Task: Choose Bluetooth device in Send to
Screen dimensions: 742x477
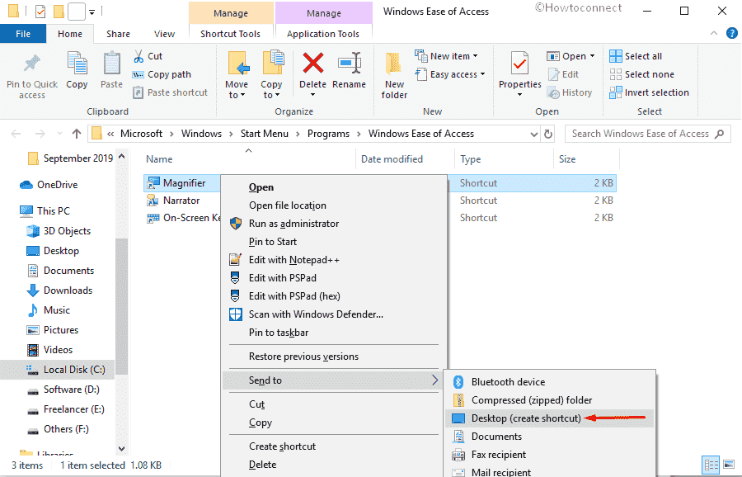Action: 508,382
